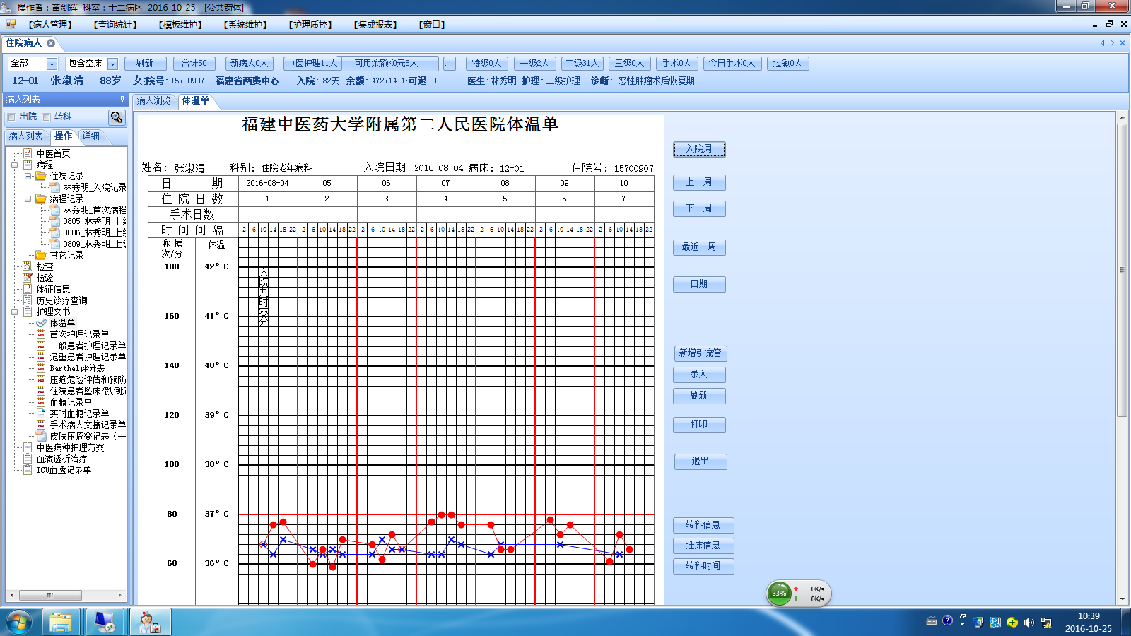Click the taskbar clock showing 10:39
The image size is (1131, 636).
[x=1089, y=622]
